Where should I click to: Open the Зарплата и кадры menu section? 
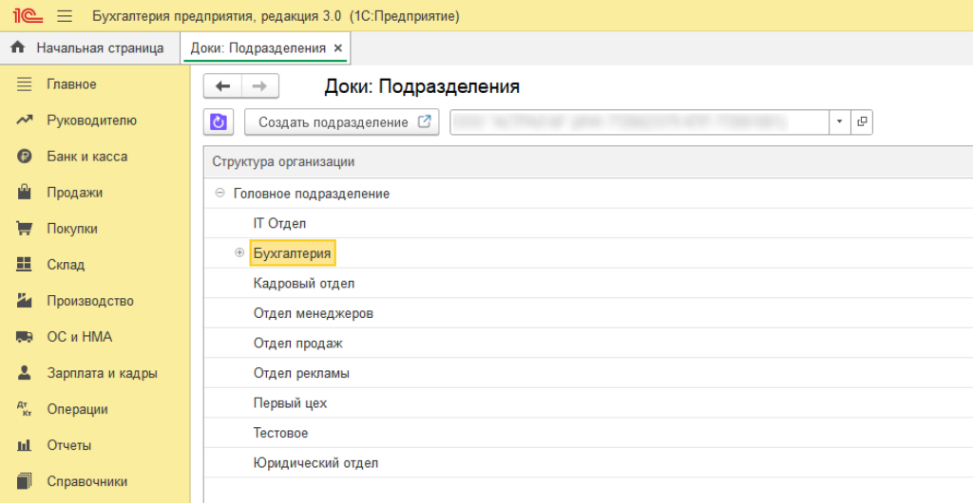[102, 373]
